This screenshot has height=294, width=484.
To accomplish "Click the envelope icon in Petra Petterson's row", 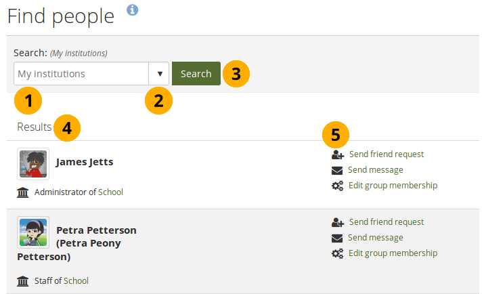I will click(337, 238).
